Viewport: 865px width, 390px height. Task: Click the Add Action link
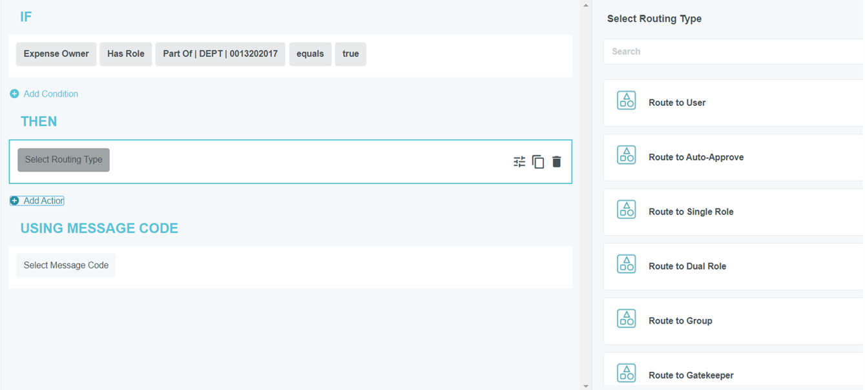pyautogui.click(x=43, y=201)
